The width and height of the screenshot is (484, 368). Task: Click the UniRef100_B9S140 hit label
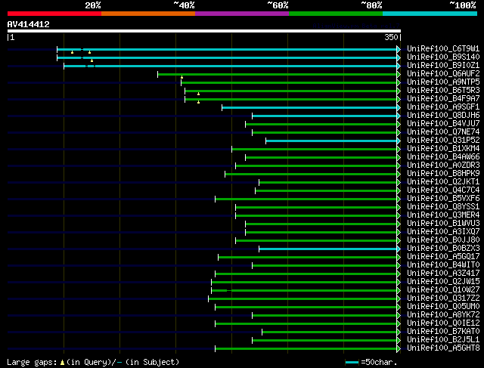[x=443, y=57]
